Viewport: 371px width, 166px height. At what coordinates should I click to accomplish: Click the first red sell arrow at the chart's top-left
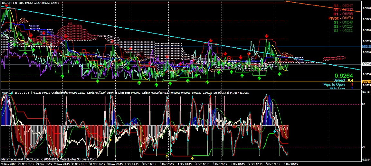click(x=7, y=6)
